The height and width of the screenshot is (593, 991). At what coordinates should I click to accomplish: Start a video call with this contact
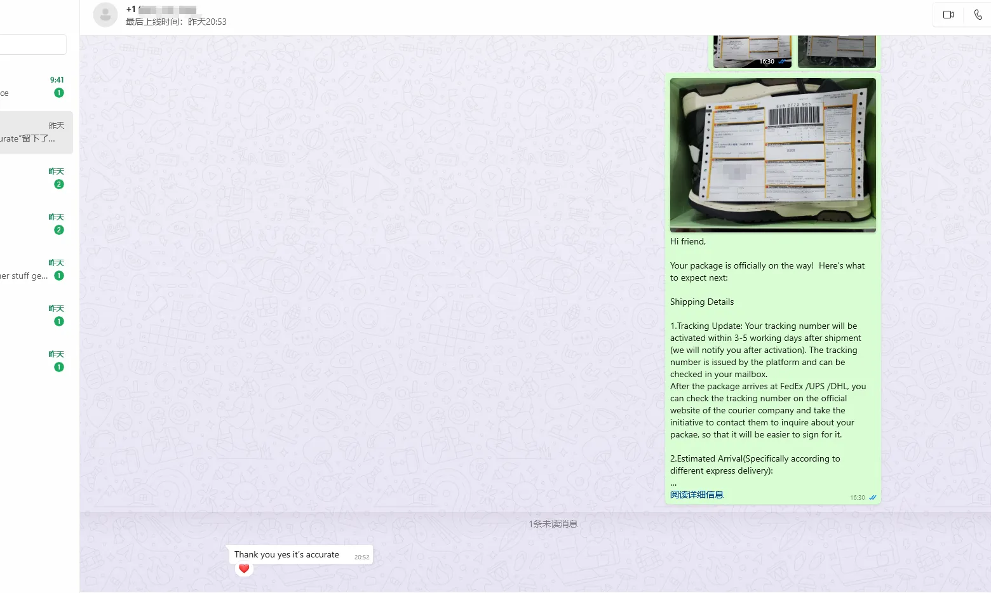[948, 15]
